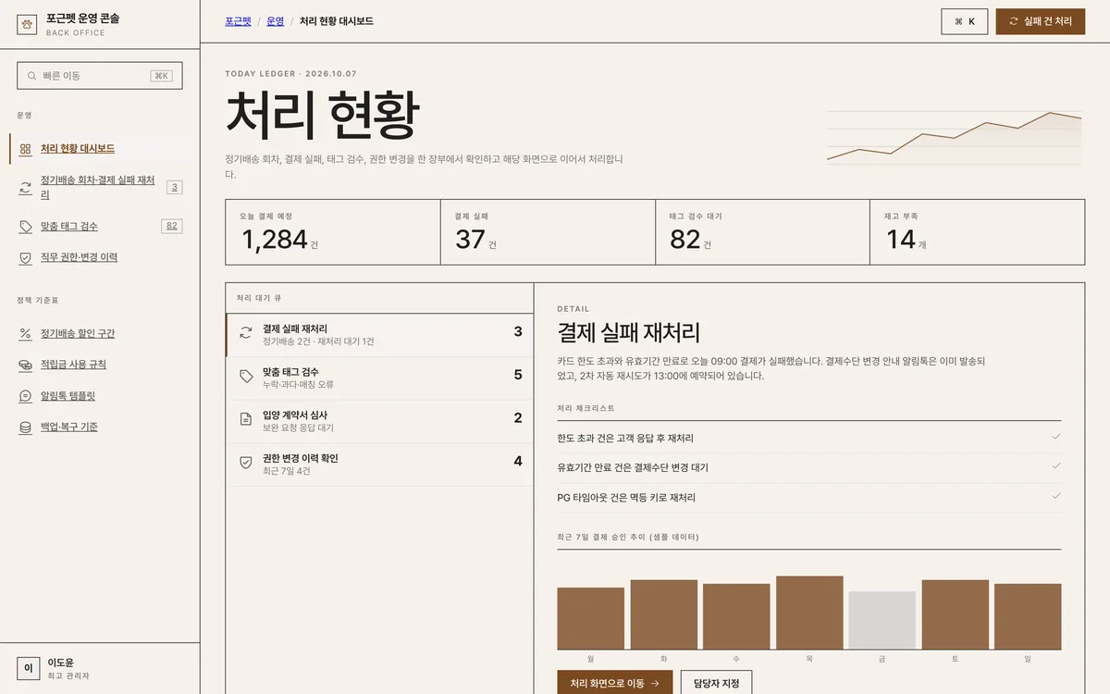1110x694 pixels.
Task: Click the shield icon in the 권한 변경 이력 확인 row
Action: pos(246,463)
